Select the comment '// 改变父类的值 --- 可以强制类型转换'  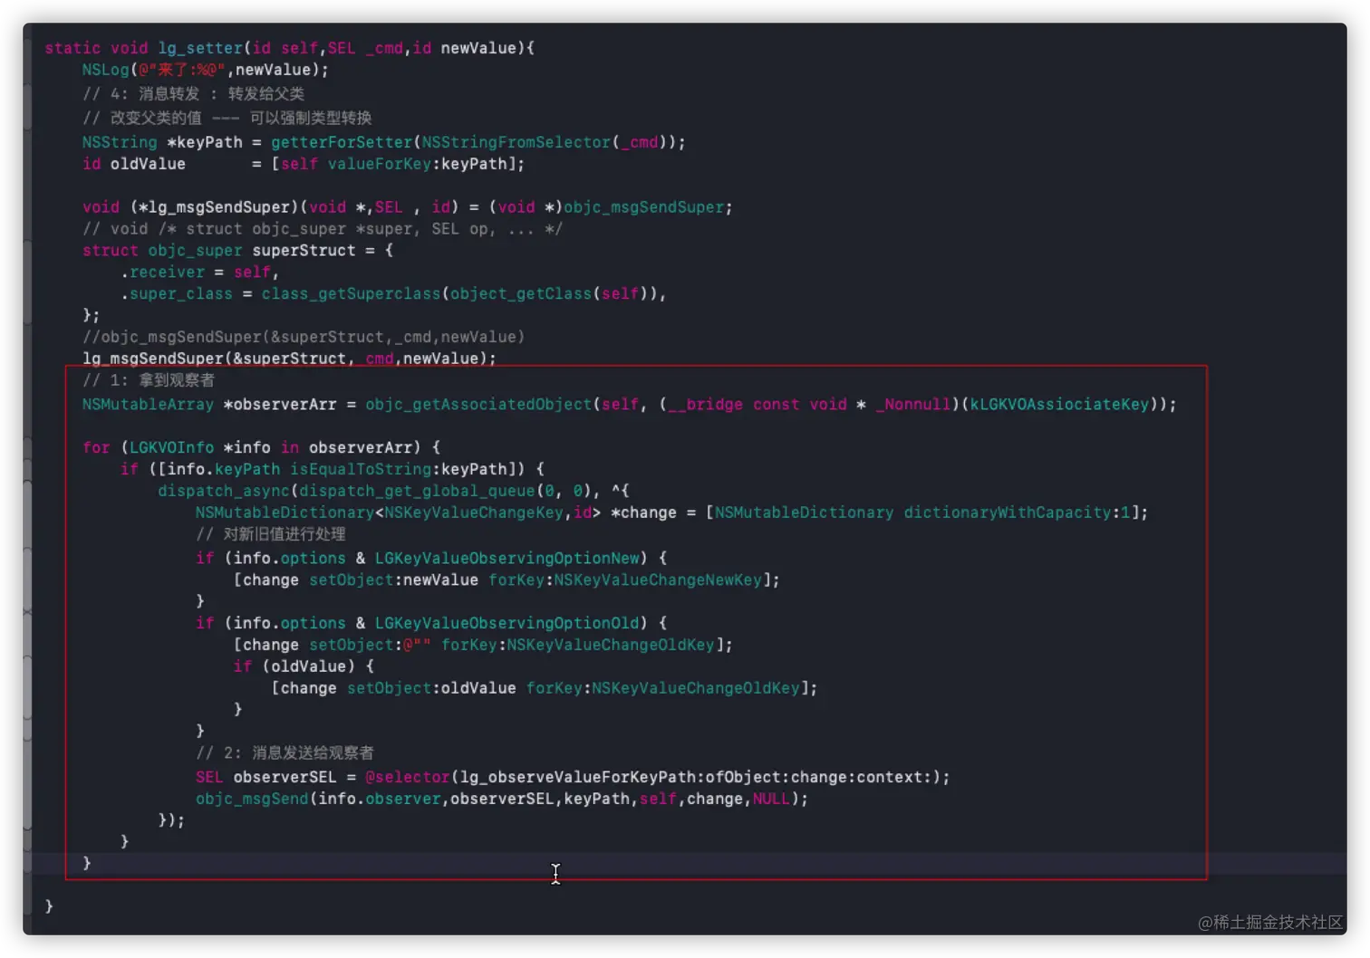pos(227,118)
